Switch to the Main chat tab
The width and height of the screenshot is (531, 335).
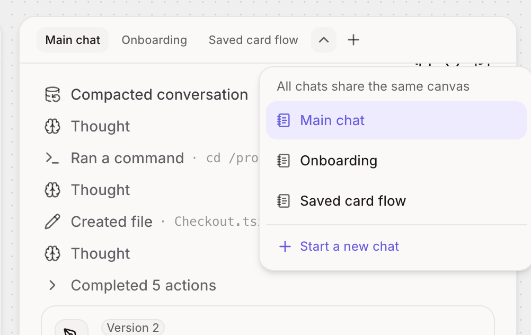tap(73, 40)
